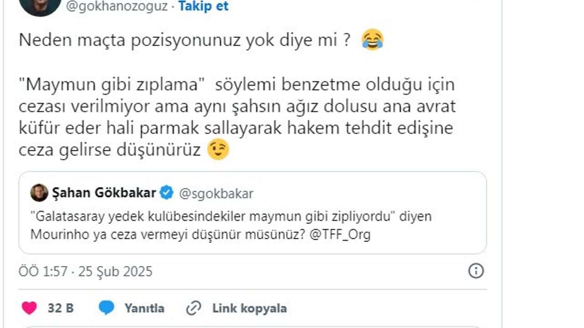The height and width of the screenshot is (328, 584).
Task: Open the tweet author's profile picture
Action: tap(40, 5)
